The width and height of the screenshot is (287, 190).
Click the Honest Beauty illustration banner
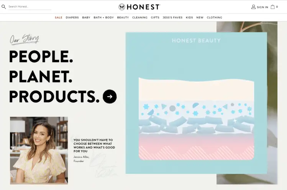(196, 103)
